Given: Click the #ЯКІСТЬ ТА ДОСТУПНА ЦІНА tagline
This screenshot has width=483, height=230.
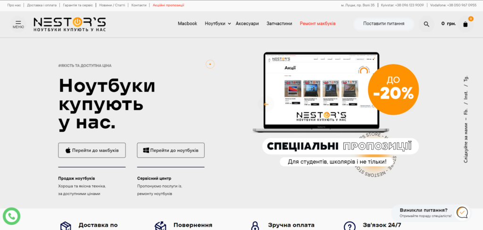Looking at the screenshot, I should pos(85,66).
